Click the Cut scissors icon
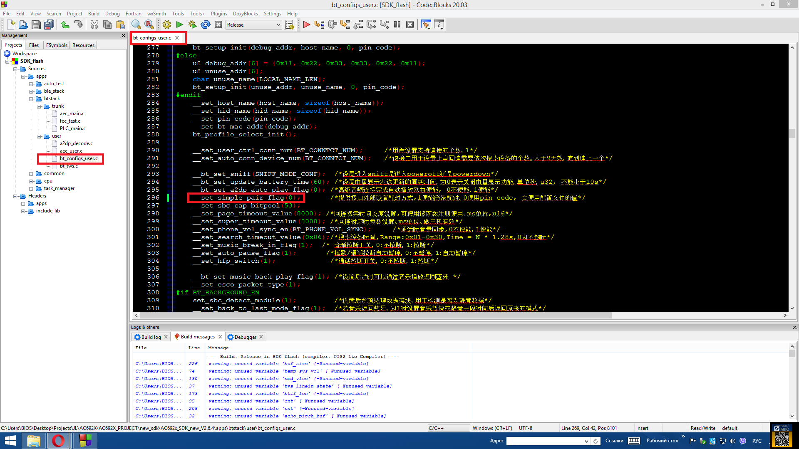Viewport: 799px width, 449px height. click(x=94, y=25)
